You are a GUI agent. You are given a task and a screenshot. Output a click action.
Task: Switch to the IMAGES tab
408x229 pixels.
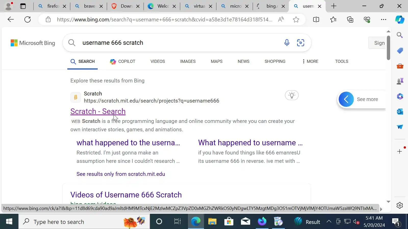(188, 61)
